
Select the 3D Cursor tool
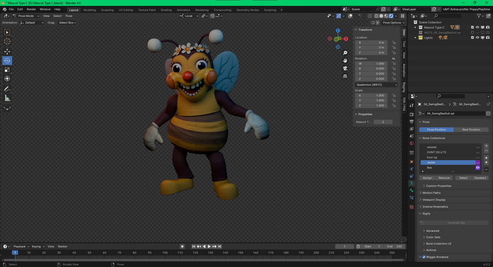[x=7, y=42]
